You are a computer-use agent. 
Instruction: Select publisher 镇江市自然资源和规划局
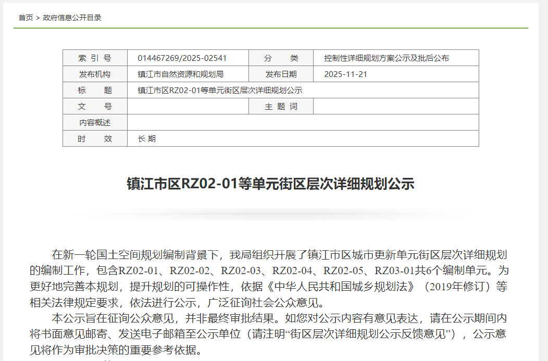180,74
